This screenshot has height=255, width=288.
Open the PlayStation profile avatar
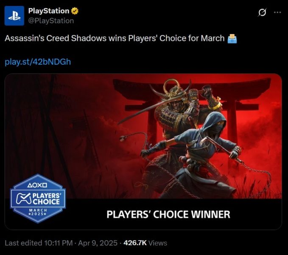point(14,16)
